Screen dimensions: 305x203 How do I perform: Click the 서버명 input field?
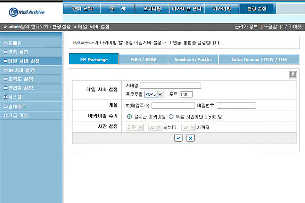[x=171, y=86]
